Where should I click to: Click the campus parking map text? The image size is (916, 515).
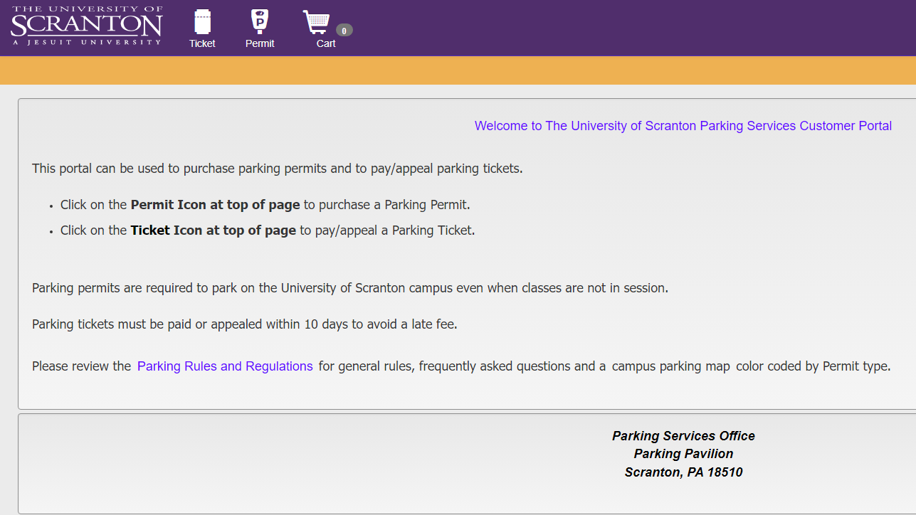tap(670, 366)
